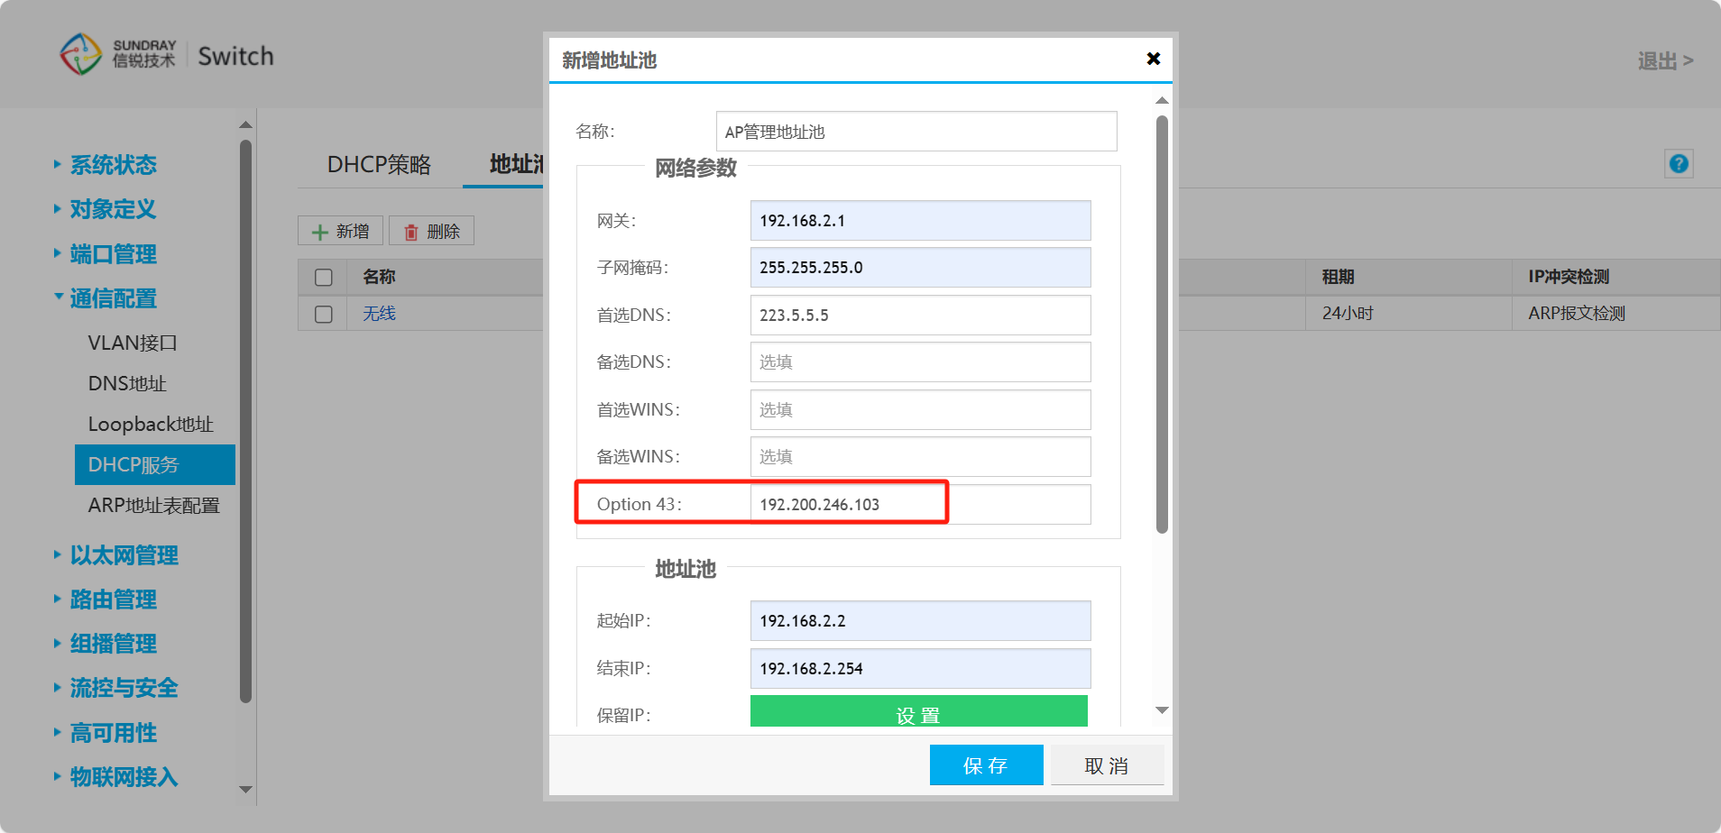Click the dialog scrollbar up arrow
The image size is (1721, 833).
click(1162, 100)
